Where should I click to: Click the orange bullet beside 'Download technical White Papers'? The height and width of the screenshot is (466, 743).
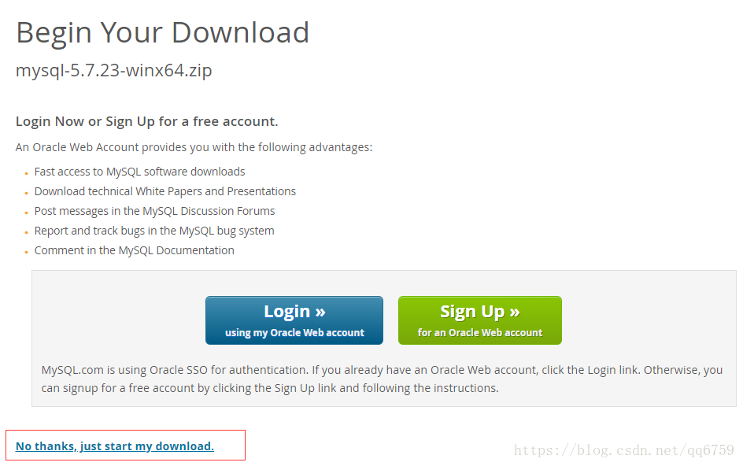pyautogui.click(x=27, y=194)
